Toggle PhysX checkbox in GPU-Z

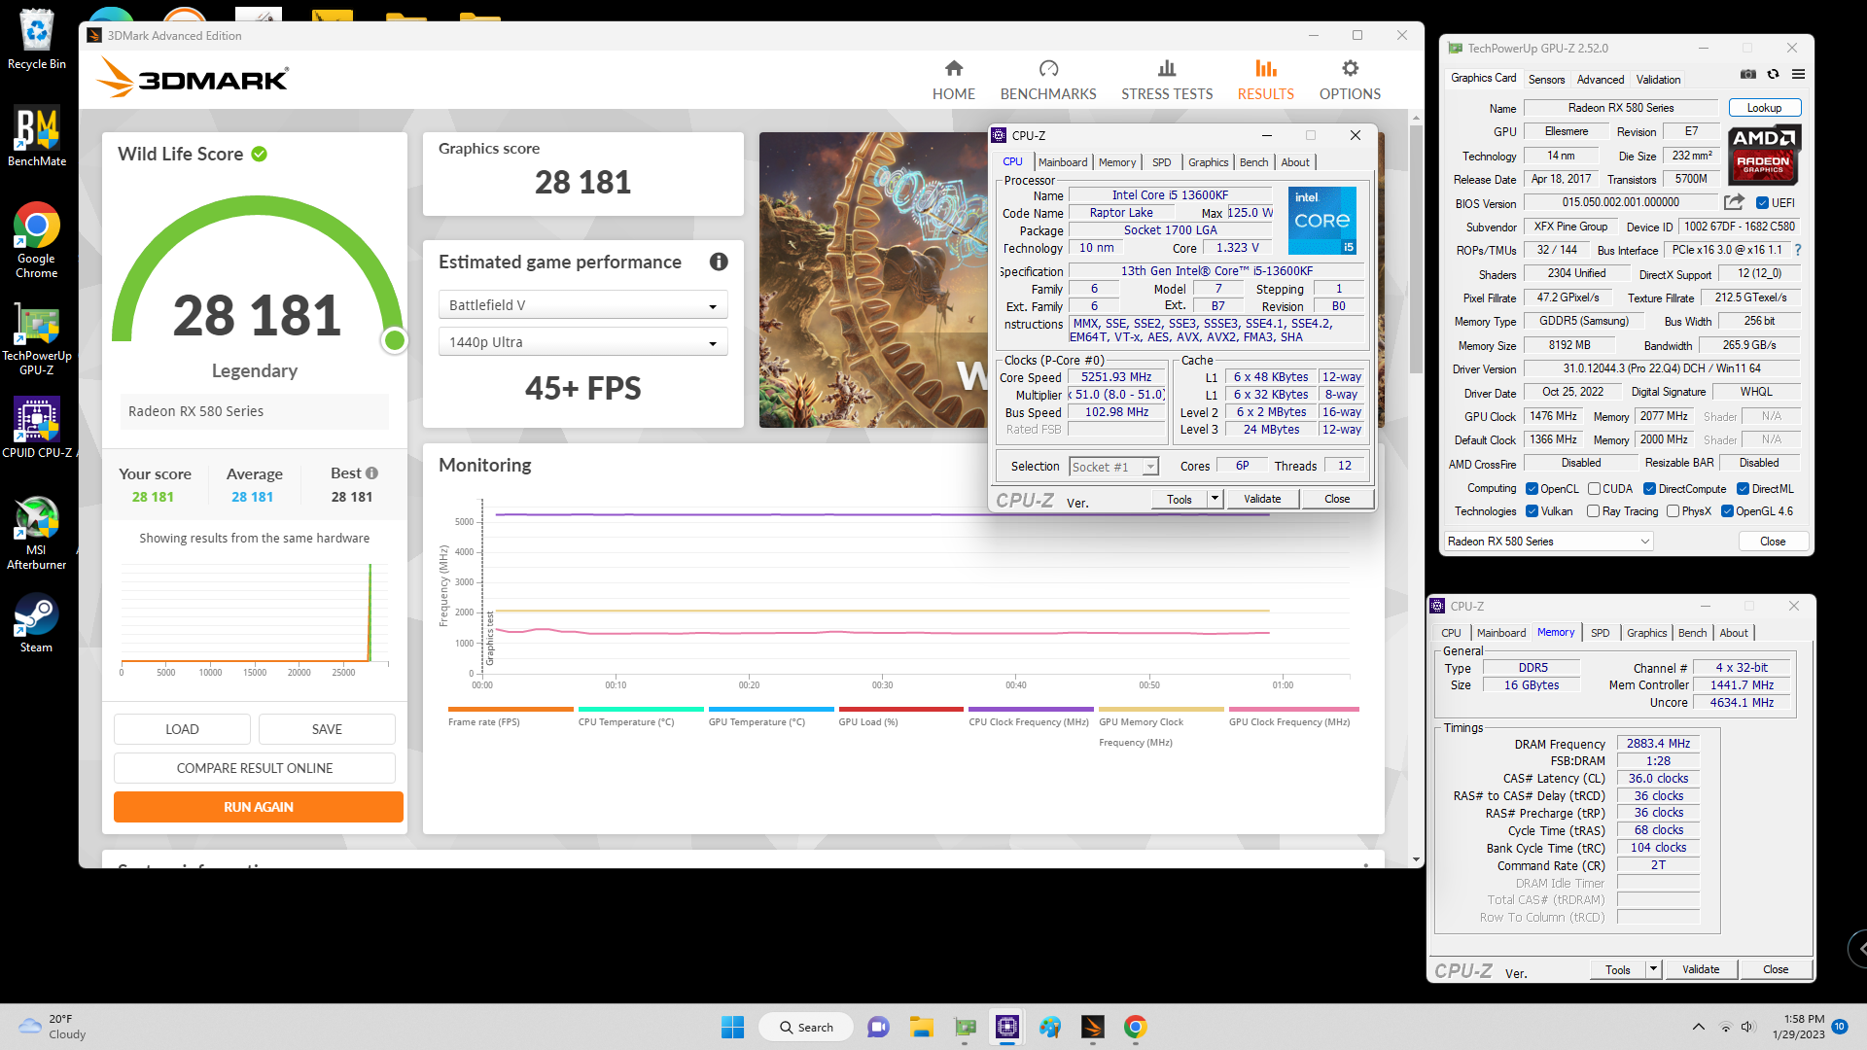click(1673, 511)
